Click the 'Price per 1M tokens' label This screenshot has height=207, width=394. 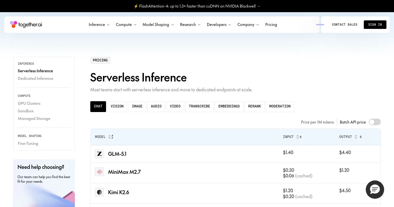click(x=317, y=122)
